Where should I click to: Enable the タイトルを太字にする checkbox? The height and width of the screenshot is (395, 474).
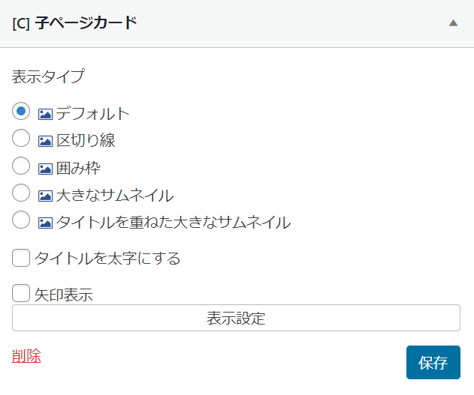click(x=21, y=258)
